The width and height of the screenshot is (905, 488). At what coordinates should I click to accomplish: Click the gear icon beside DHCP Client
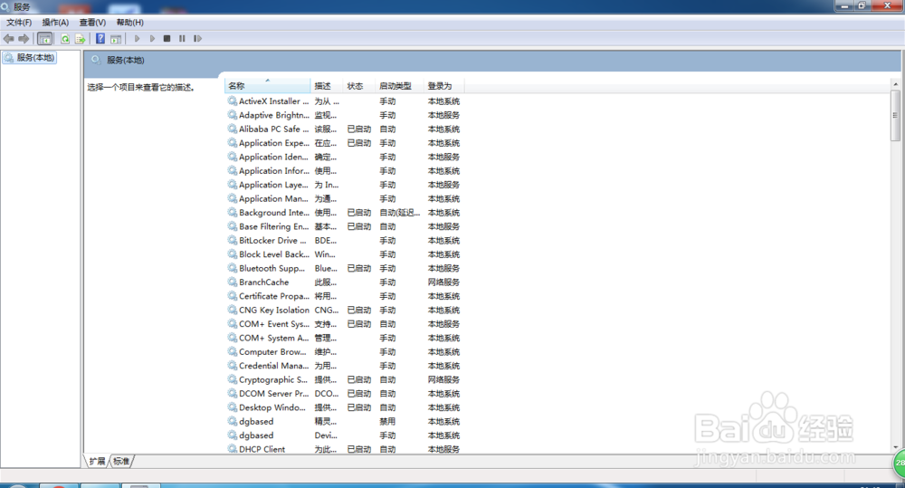232,449
